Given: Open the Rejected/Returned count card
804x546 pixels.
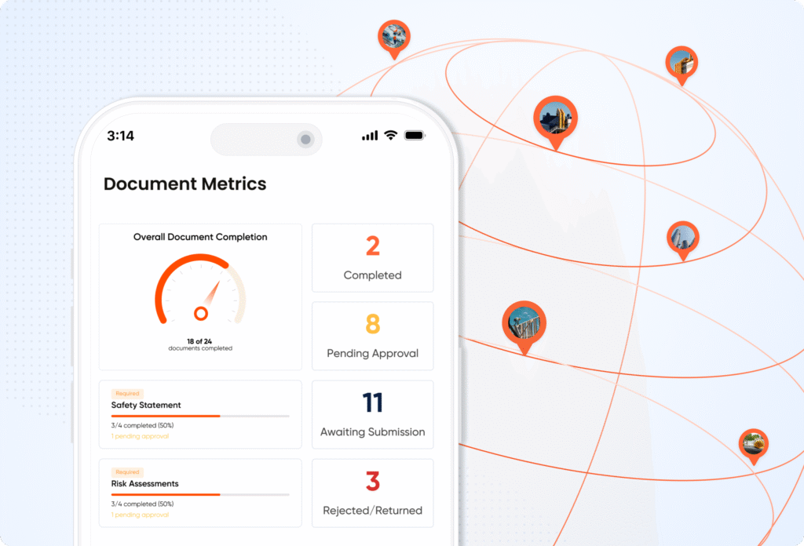Looking at the screenshot, I should 372,493.
